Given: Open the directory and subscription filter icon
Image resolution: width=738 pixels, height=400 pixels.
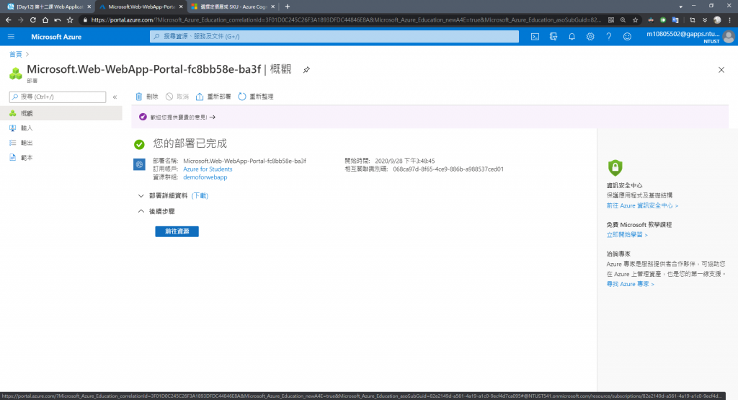Looking at the screenshot, I should tap(553, 36).
